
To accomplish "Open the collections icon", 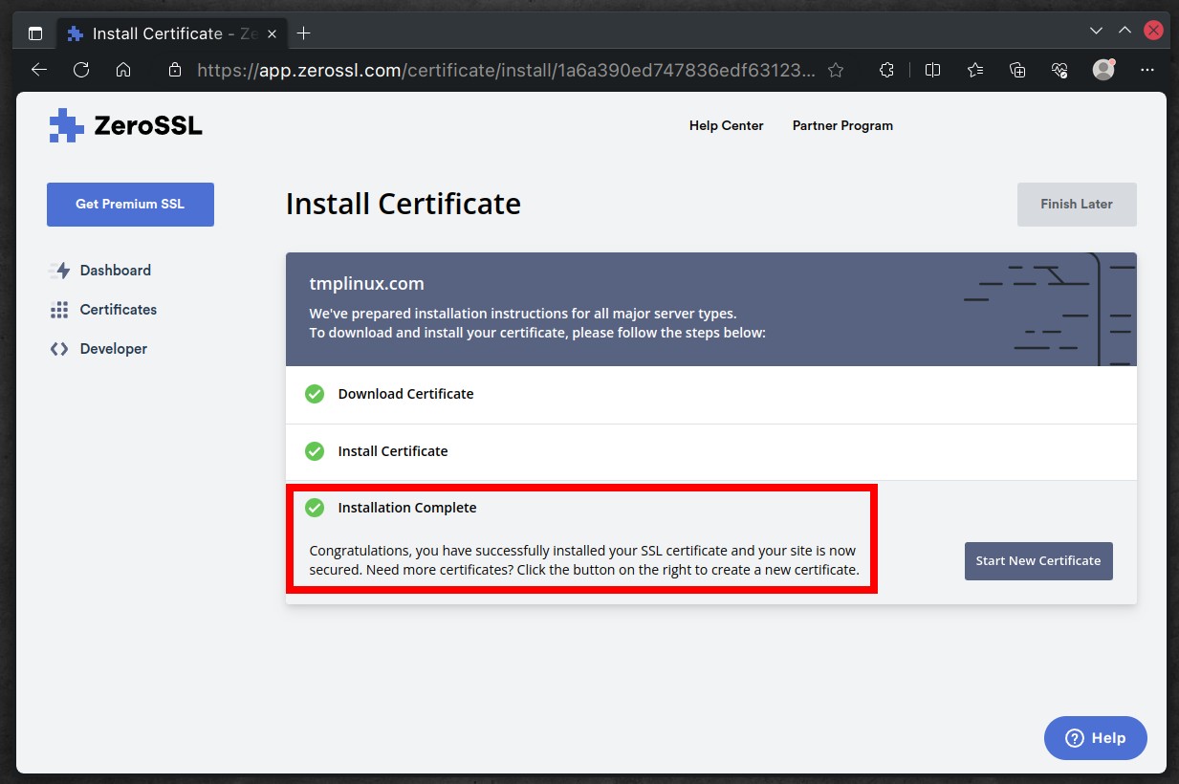I will coord(1017,70).
